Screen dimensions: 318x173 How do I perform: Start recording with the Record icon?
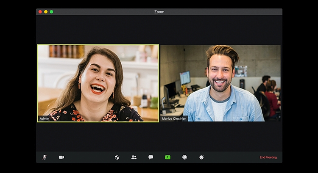(x=184, y=157)
